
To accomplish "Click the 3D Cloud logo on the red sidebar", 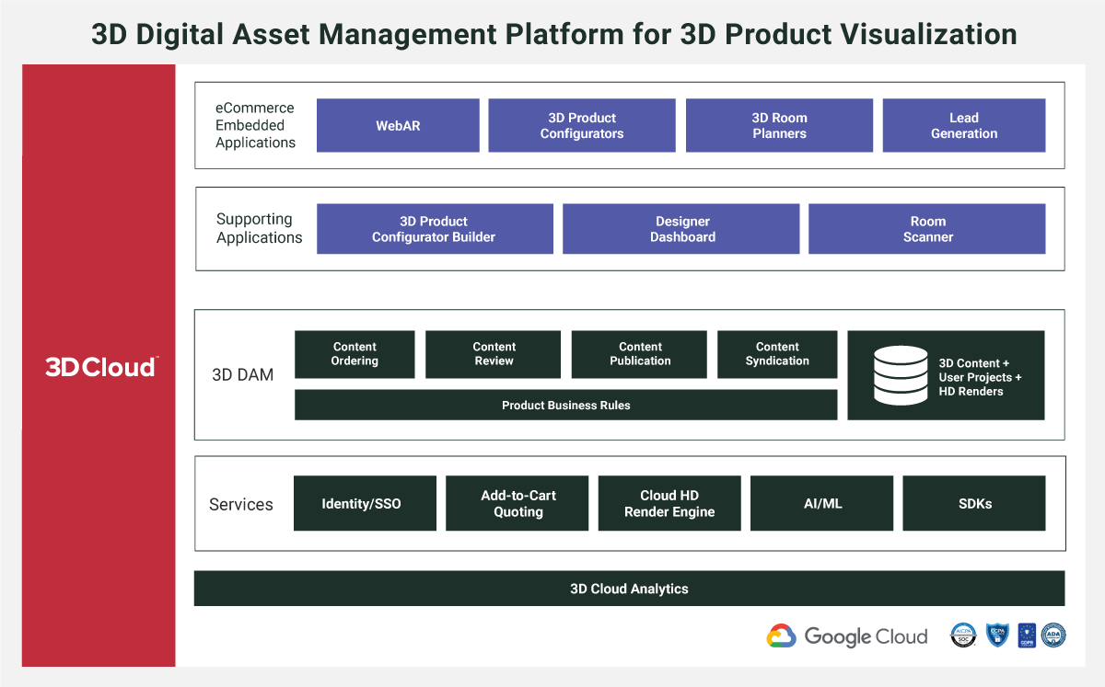I will pyautogui.click(x=98, y=366).
